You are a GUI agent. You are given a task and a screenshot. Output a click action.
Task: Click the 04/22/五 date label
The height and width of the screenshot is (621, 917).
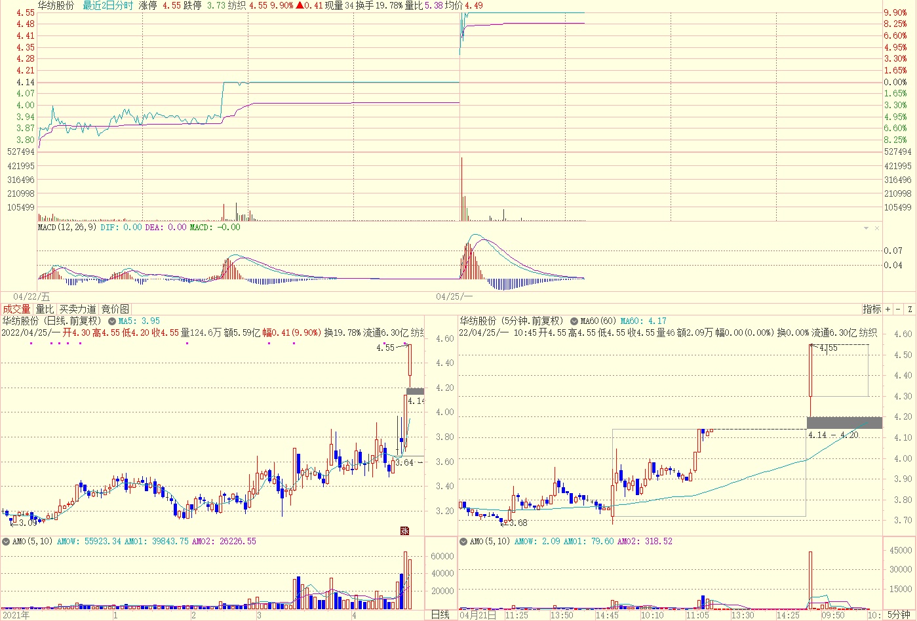(31, 296)
